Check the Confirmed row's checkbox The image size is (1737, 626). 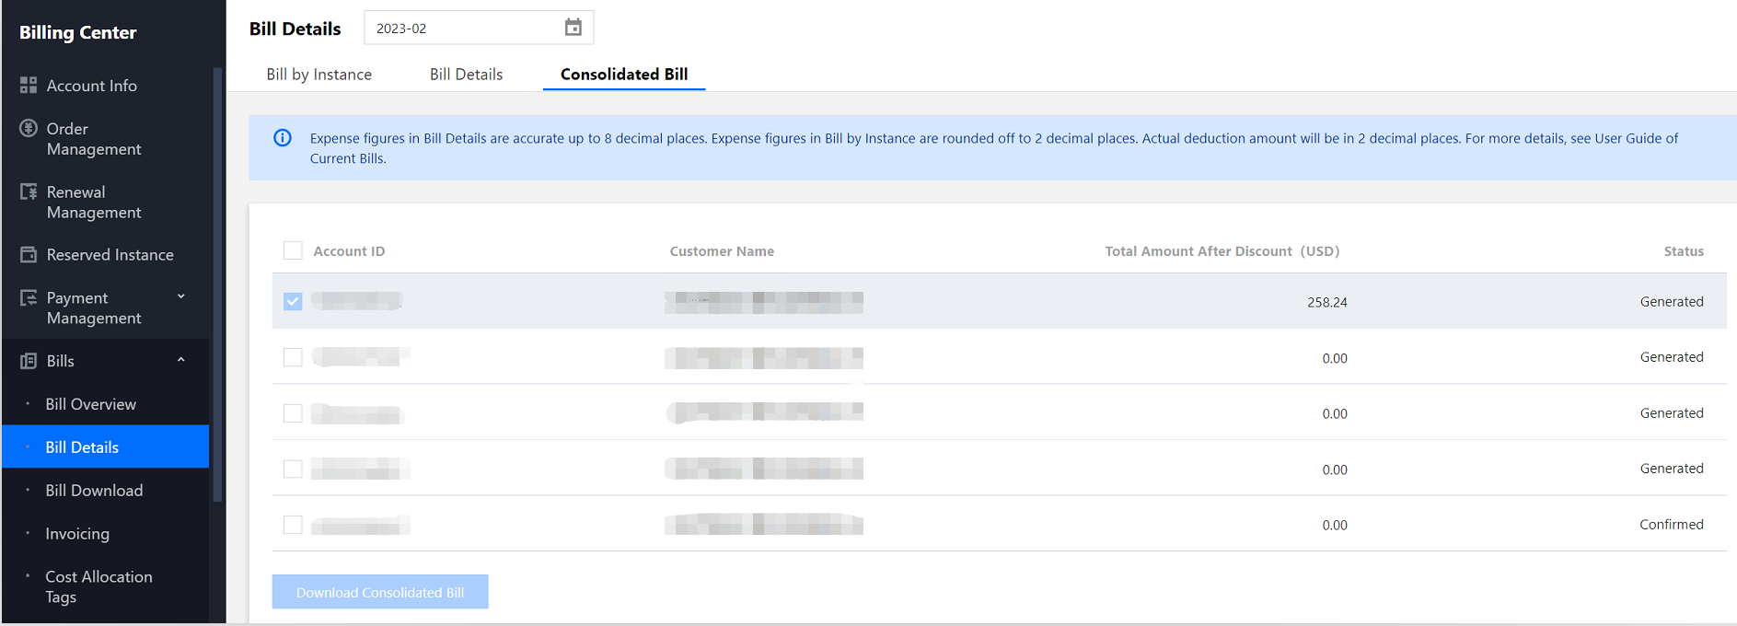point(293,525)
